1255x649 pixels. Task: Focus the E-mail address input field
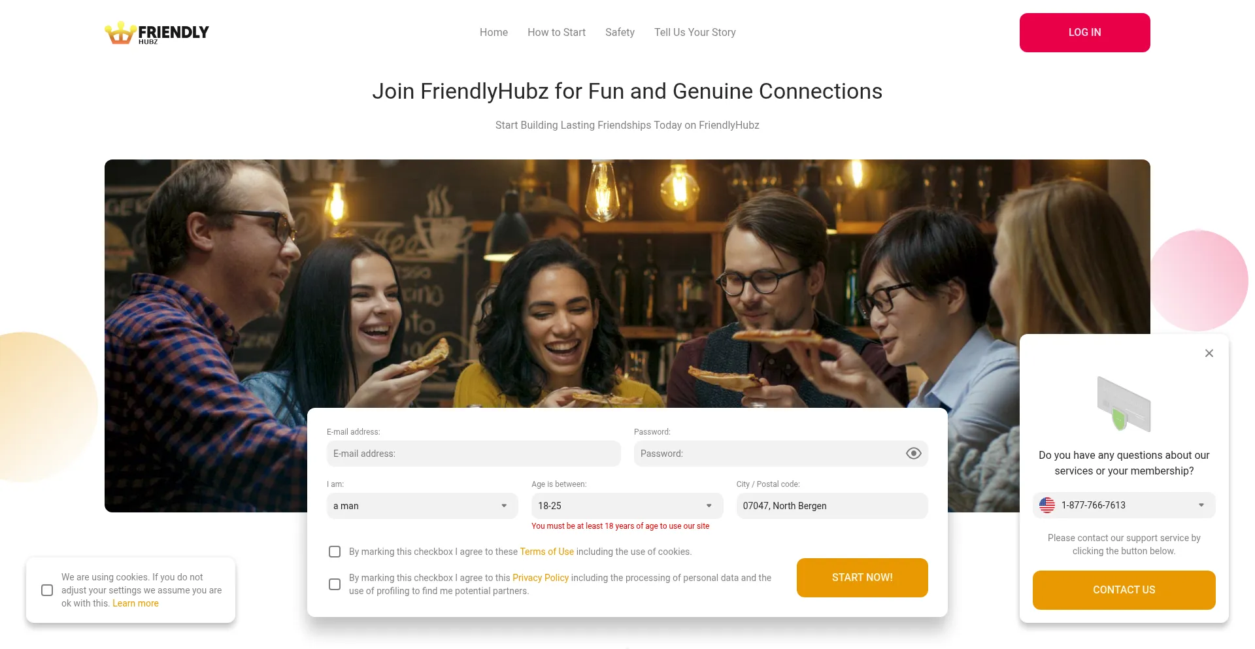473,454
